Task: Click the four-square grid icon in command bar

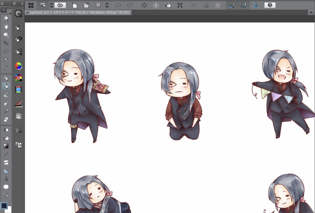Action: (x=31, y=5)
